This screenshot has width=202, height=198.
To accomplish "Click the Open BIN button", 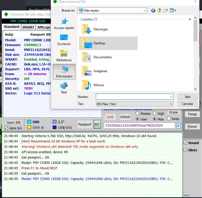I will pyautogui.click(x=14, y=122).
